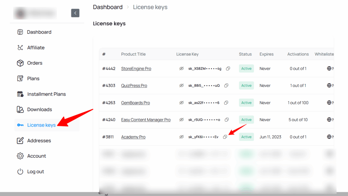Open the Affiliate sidebar item
This screenshot has height=196, width=348.
pos(36,47)
